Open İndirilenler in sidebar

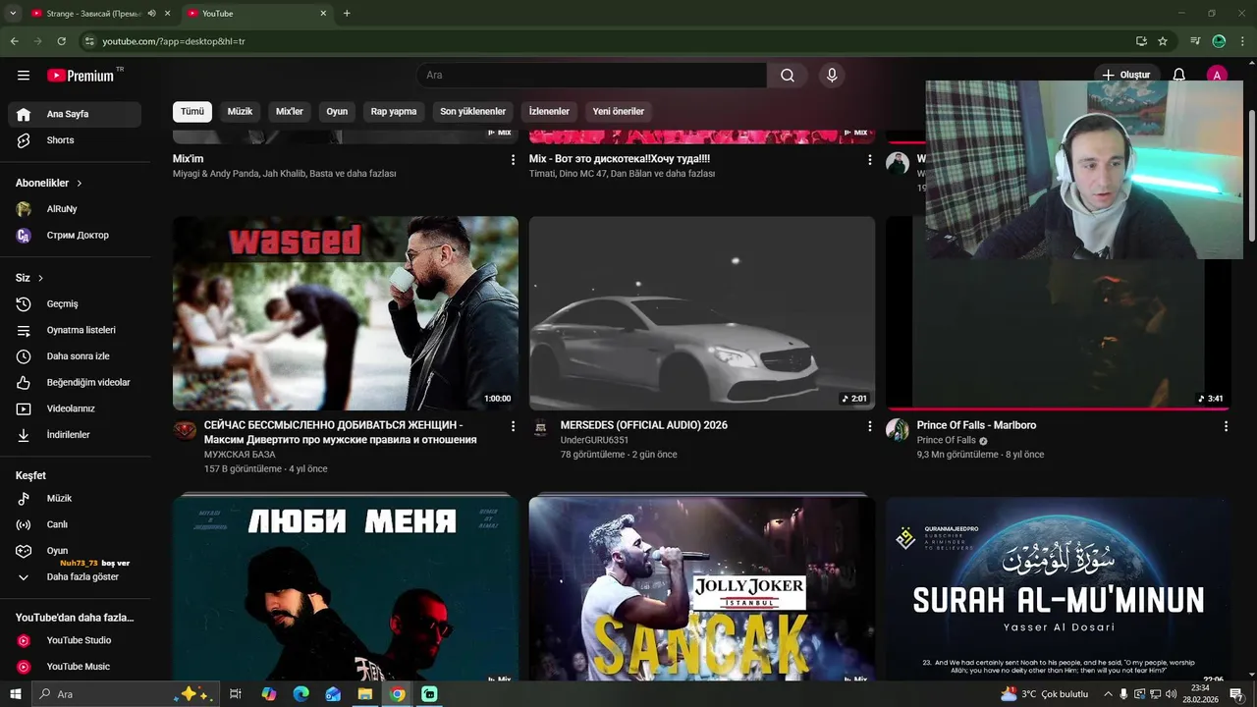[75, 435]
